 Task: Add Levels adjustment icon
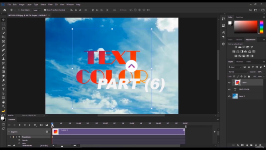(x=240, y=47)
